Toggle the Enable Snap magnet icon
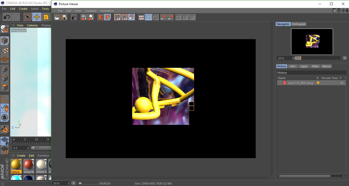Image resolution: width=349 pixels, height=186 pixels. (5, 129)
